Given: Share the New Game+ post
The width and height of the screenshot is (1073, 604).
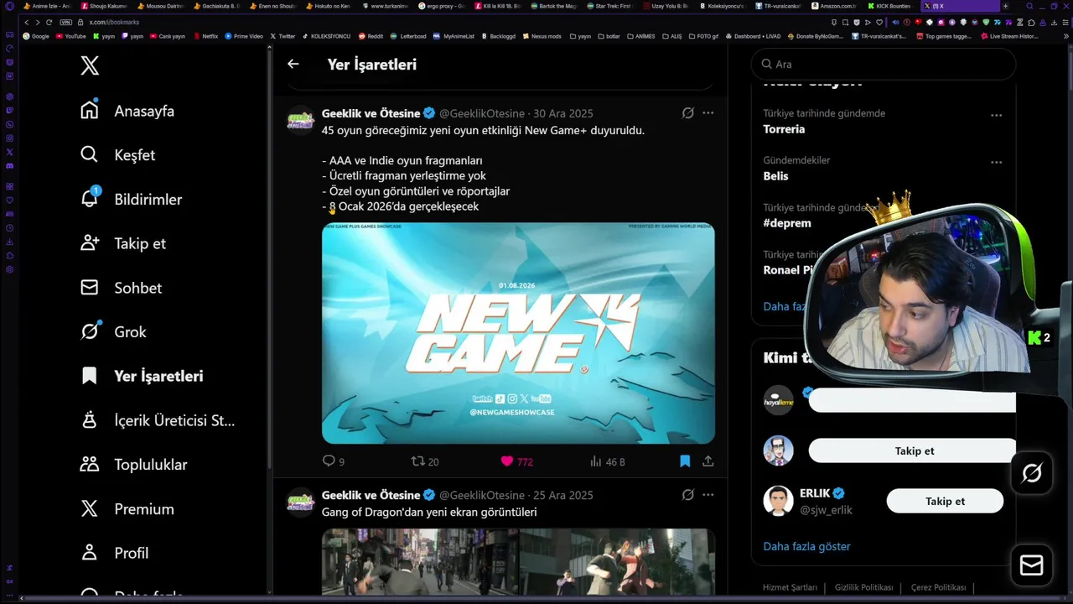Looking at the screenshot, I should [708, 461].
